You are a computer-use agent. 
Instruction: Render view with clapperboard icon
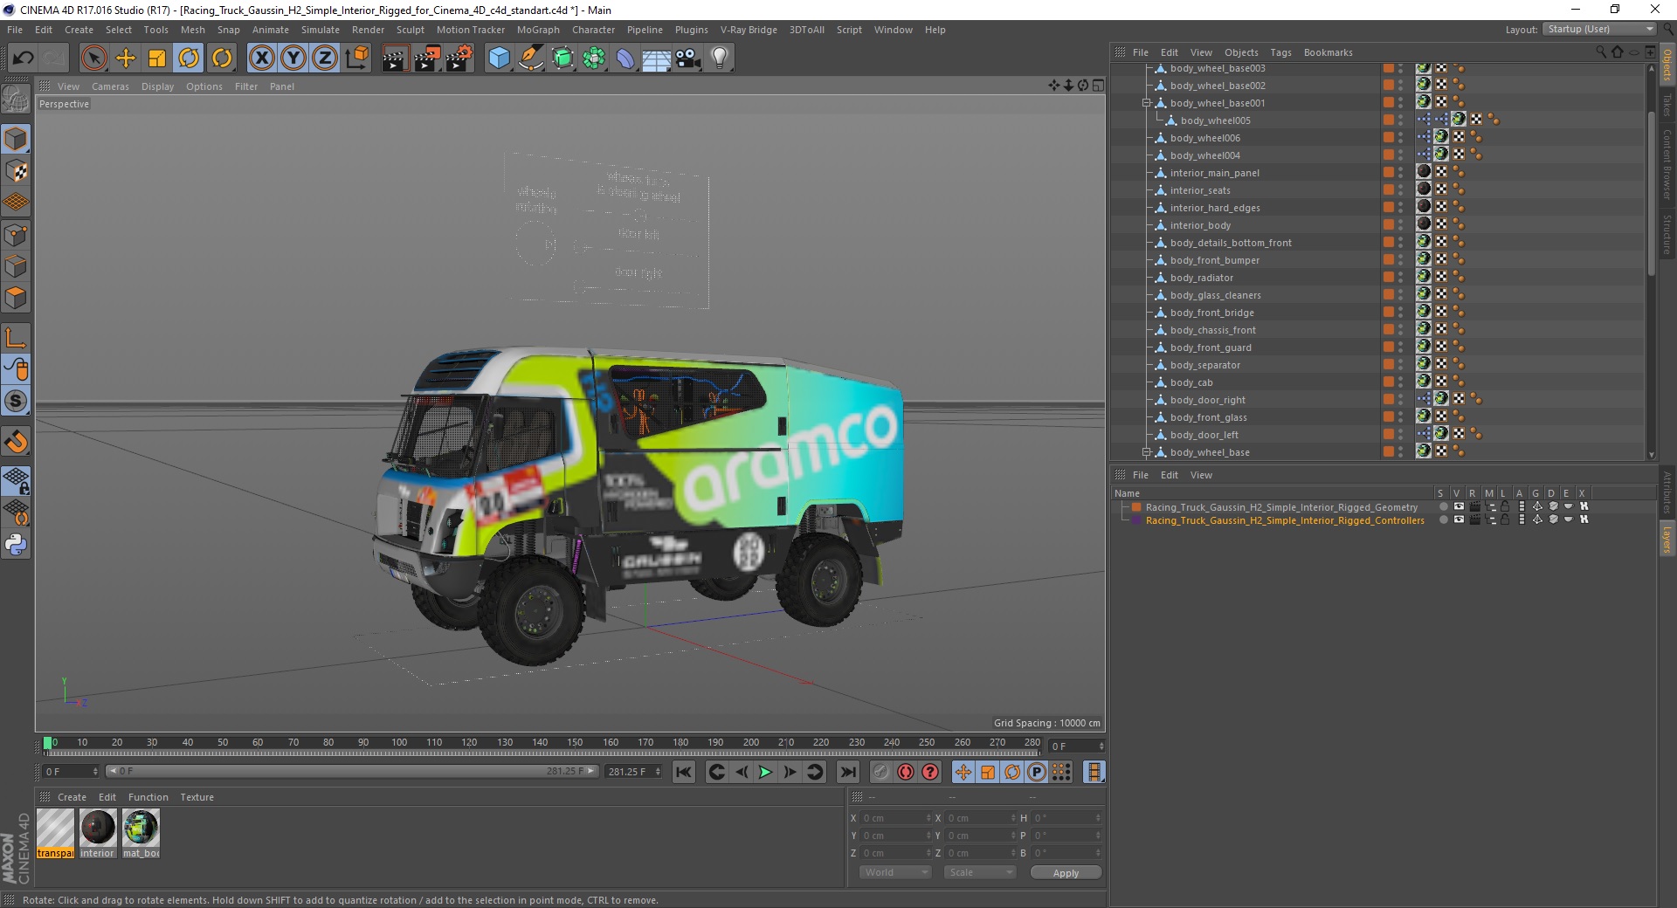point(395,58)
